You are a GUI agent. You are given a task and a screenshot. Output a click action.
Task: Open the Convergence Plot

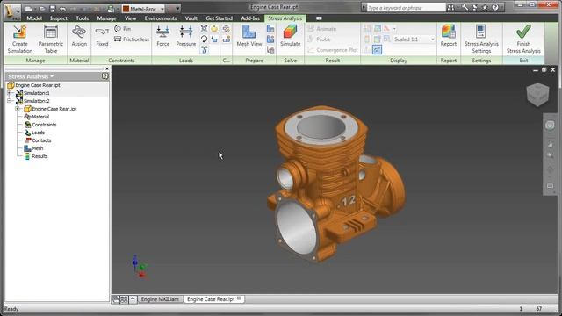click(333, 50)
